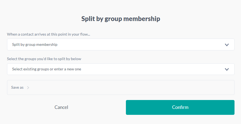The image size is (241, 124).
Task: Click the 'Split by group membership' dialog title
Action: [120, 19]
